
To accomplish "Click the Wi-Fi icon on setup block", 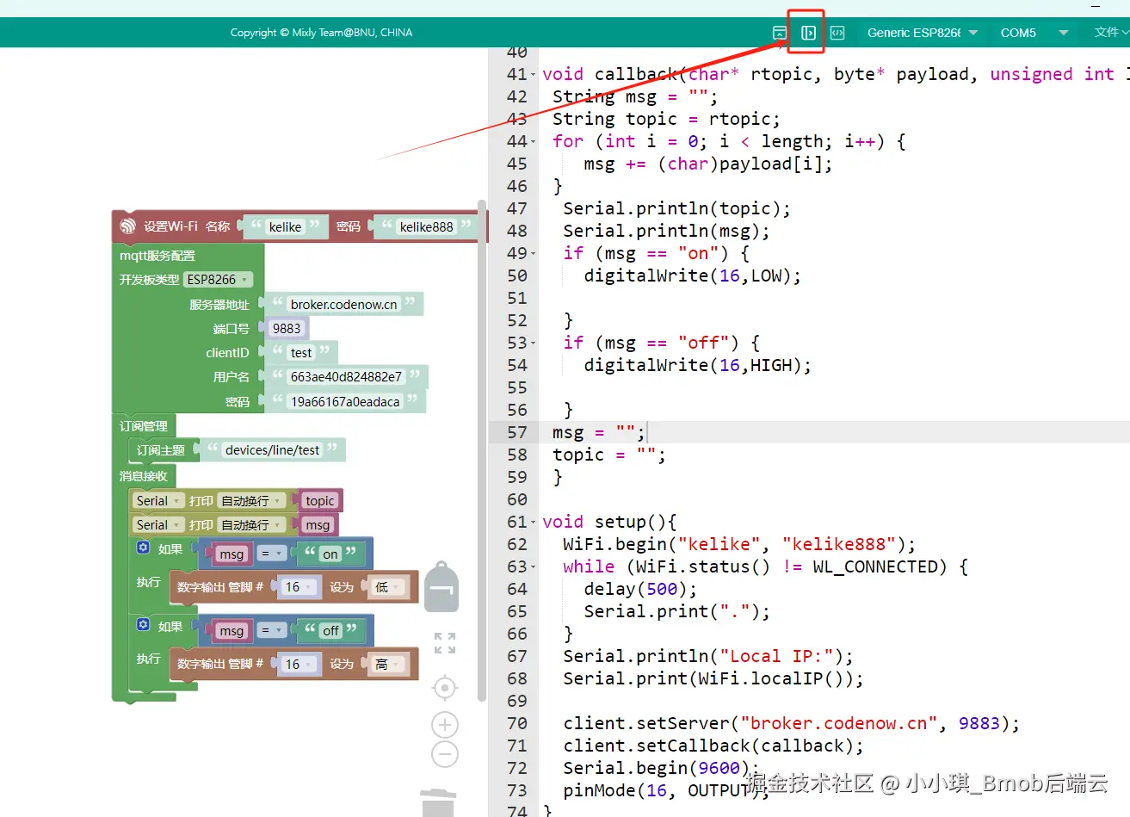I will pyautogui.click(x=128, y=226).
